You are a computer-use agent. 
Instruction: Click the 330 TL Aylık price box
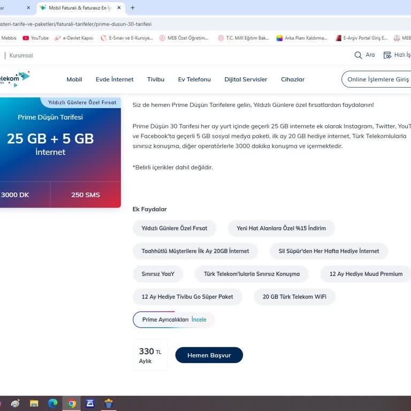(x=150, y=355)
